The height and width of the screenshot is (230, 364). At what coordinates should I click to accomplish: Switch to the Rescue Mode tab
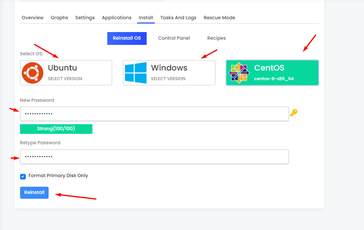219,18
